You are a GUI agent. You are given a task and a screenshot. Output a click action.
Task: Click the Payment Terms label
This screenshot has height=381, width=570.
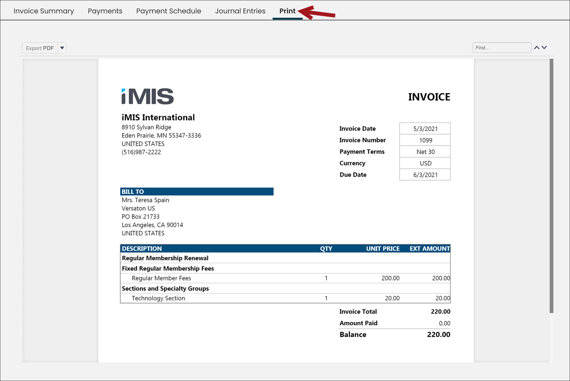pos(362,152)
